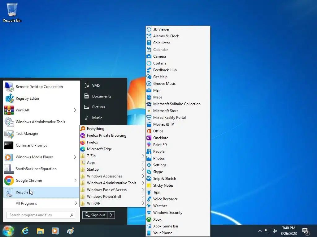Open the Camera app icon

pos(149,56)
